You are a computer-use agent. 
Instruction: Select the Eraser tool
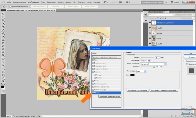3,46
